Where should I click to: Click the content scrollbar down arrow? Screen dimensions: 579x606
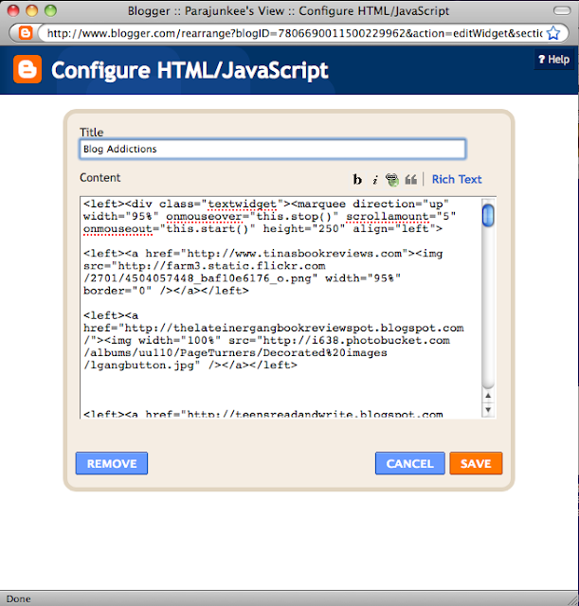pyautogui.click(x=488, y=410)
